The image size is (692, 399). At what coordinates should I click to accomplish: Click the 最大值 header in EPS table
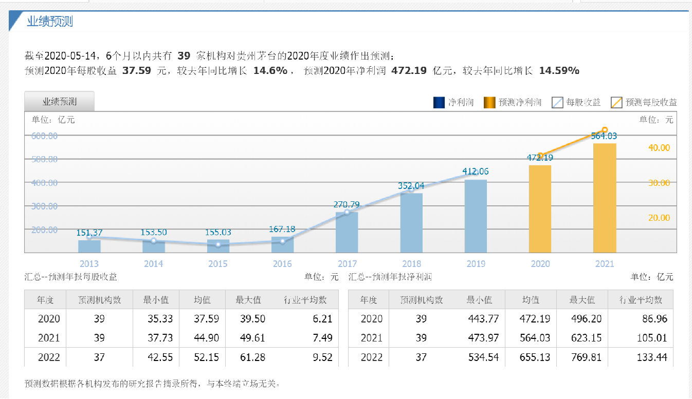[248, 300]
